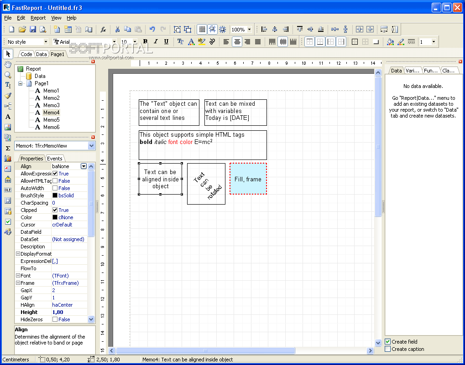Justify text using block align icon

[258, 42]
